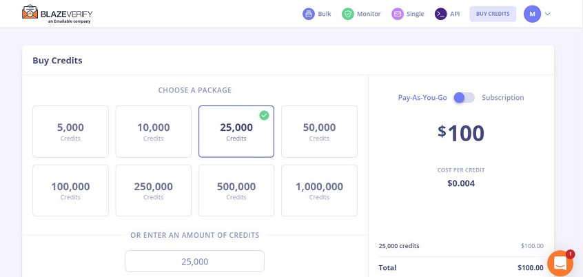Click the green checkmark on selected package
The height and width of the screenshot is (277, 583).
click(264, 115)
